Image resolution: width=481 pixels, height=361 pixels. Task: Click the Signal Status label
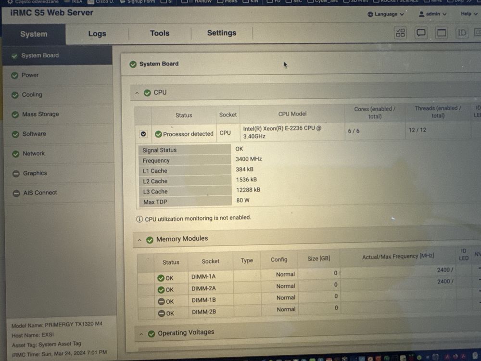(159, 150)
